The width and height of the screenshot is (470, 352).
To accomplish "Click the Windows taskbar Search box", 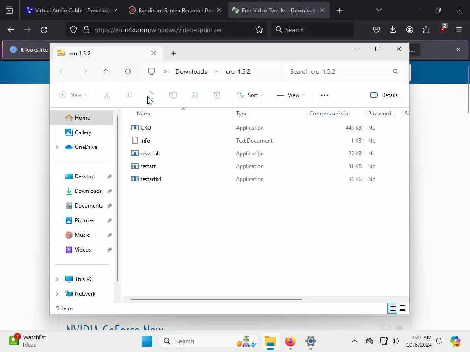I will [x=209, y=341].
